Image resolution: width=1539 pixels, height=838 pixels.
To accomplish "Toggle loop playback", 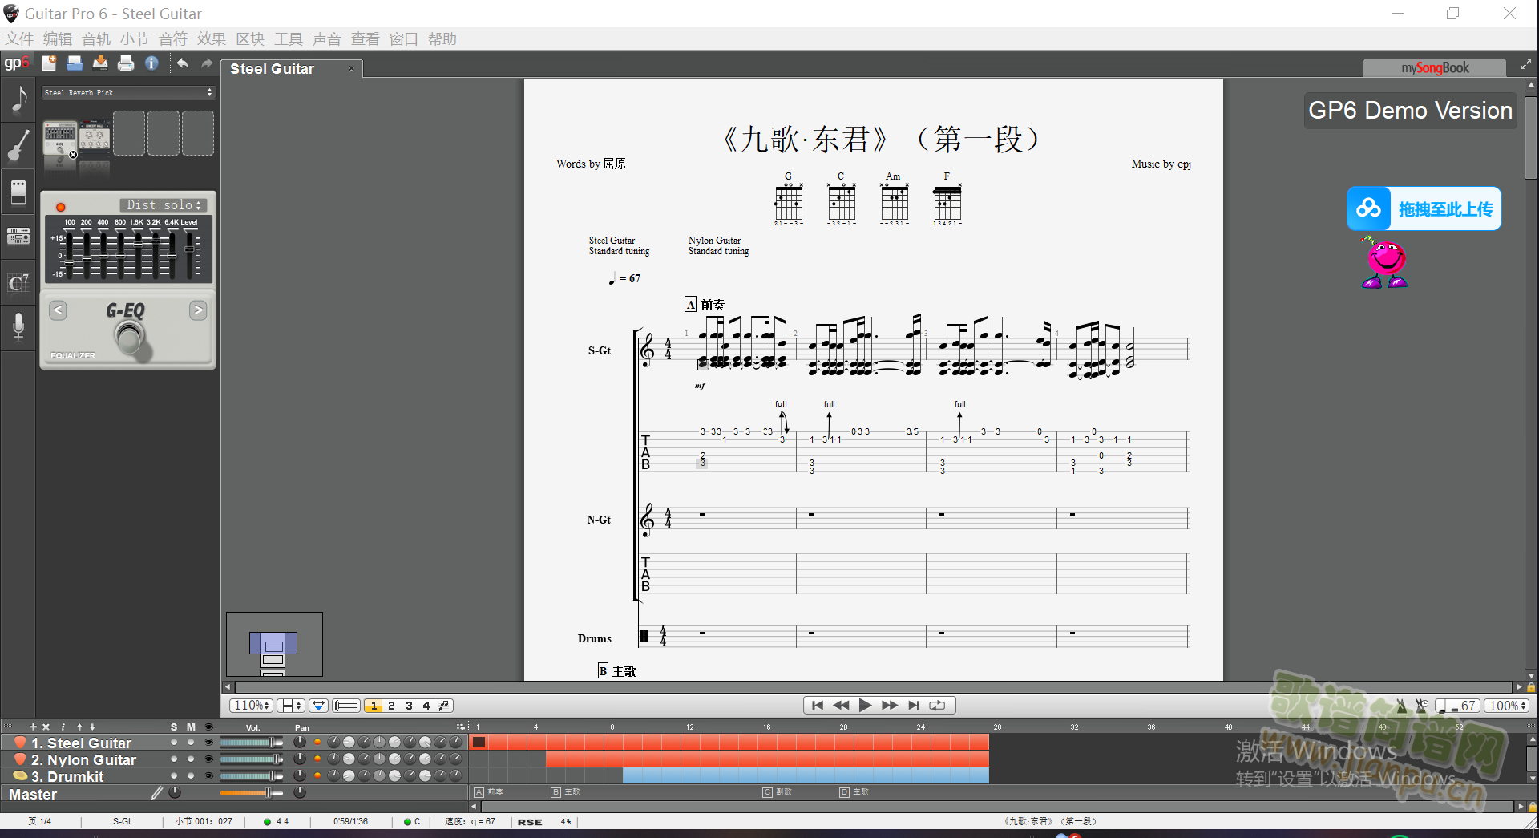I will [937, 706].
